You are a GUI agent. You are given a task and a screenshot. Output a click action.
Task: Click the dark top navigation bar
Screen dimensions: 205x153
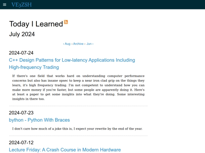pos(102,5)
